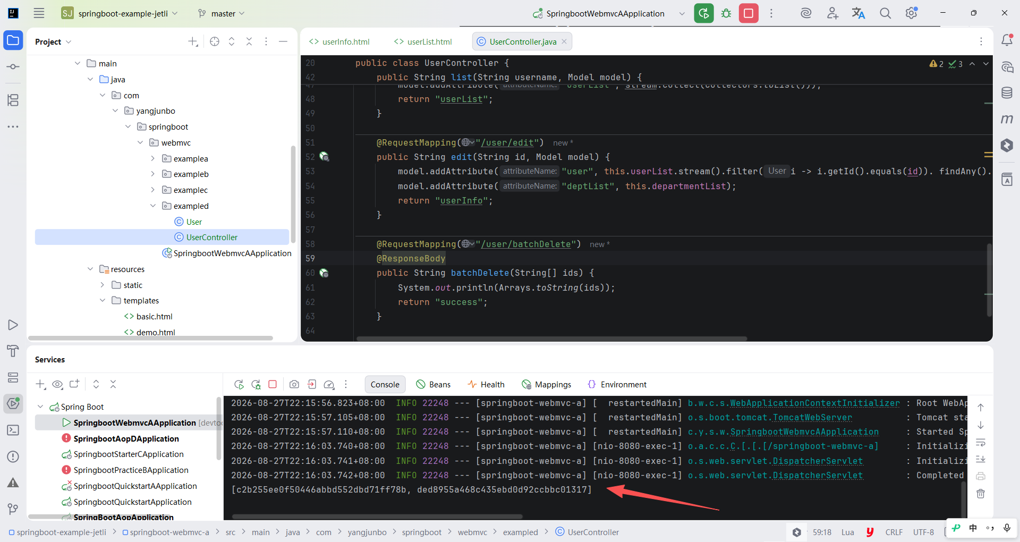
Task: Open the services view options eye icon
Action: tap(58, 384)
